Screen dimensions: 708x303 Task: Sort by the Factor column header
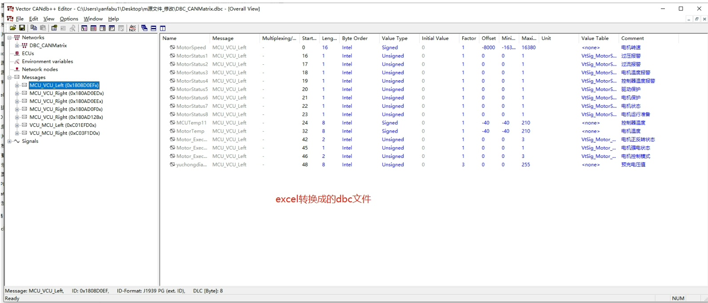[x=469, y=38]
